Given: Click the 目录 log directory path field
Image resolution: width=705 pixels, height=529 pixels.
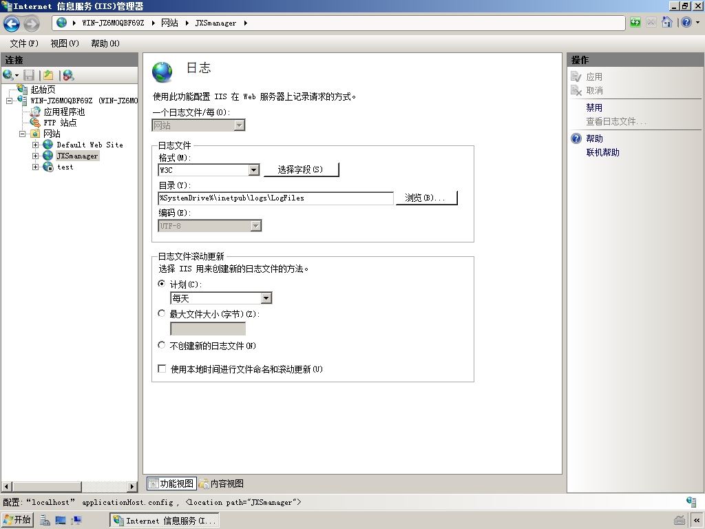Looking at the screenshot, I should (x=275, y=198).
